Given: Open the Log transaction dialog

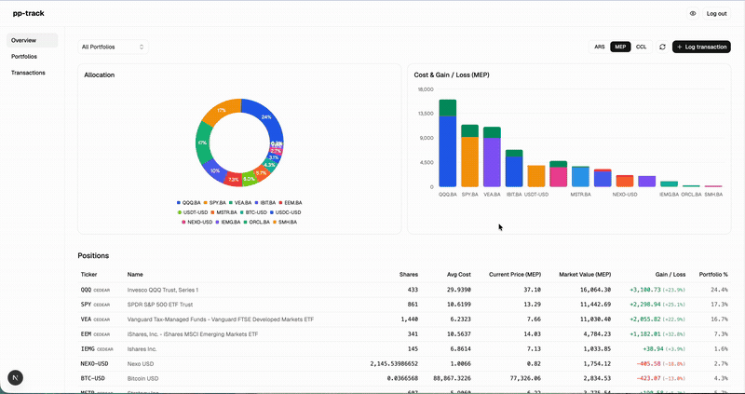Looking at the screenshot, I should click(x=701, y=48).
